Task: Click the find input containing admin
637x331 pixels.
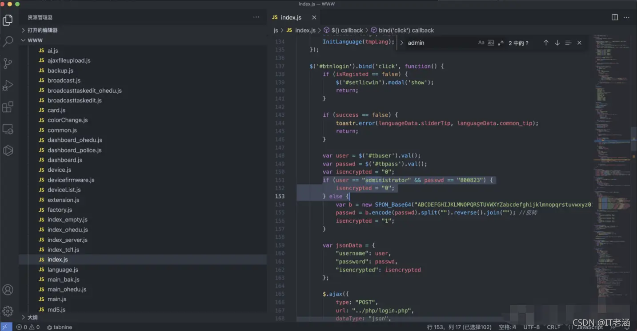Action: tap(440, 43)
